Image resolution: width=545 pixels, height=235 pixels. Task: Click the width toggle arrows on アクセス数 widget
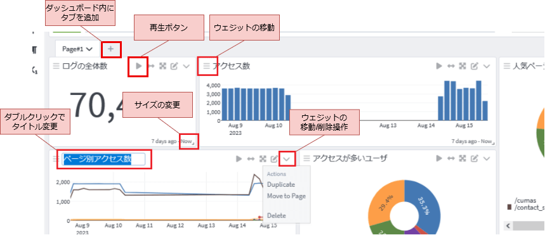tap(451, 66)
